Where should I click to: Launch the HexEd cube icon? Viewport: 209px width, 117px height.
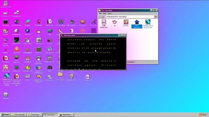pyautogui.click(x=27, y=32)
